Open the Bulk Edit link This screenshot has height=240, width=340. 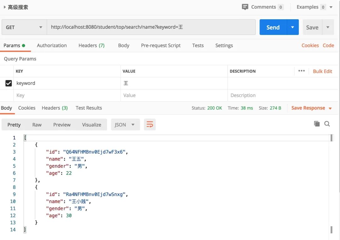pos(322,71)
